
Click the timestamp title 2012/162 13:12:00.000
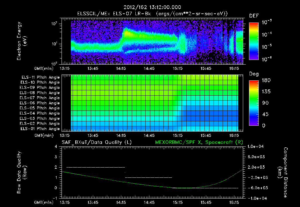point(152,7)
